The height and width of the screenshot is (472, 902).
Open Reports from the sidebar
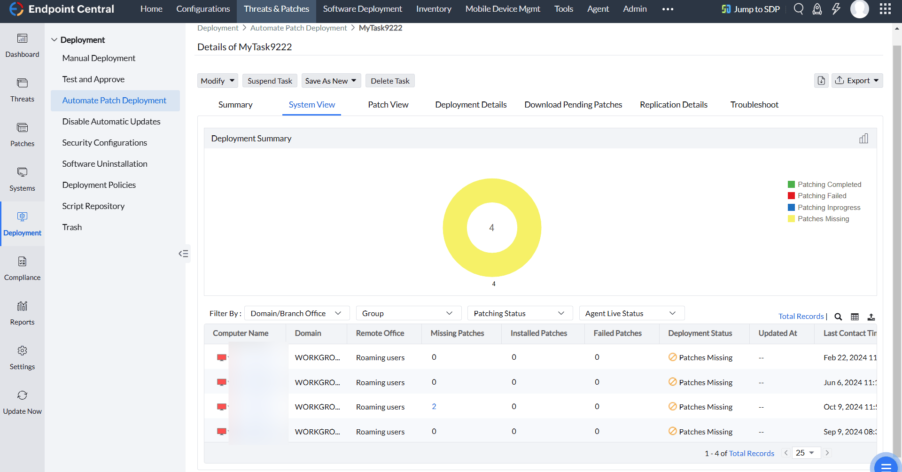22,313
